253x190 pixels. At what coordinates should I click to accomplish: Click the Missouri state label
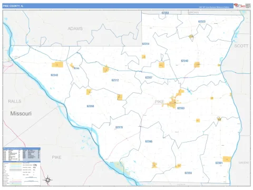(21, 113)
